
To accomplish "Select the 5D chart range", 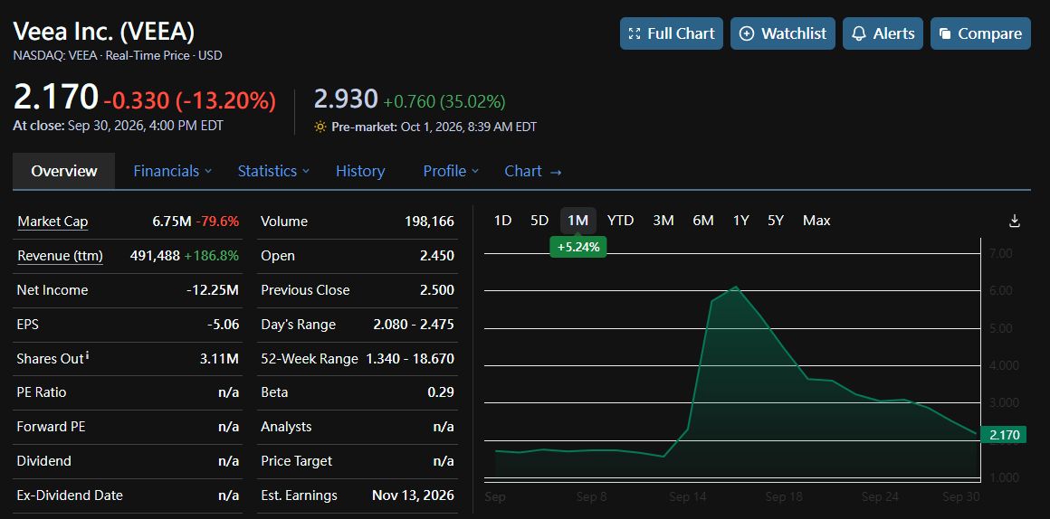I will [539, 220].
